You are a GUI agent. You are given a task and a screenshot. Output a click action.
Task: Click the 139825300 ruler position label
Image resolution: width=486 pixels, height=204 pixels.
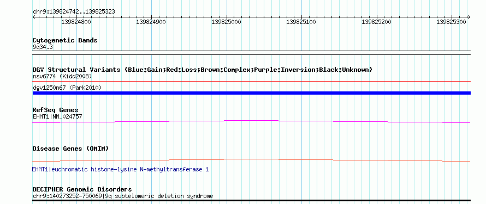(451, 22)
